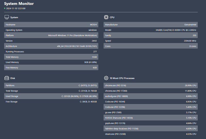Click the System Monitor title

(19, 4)
